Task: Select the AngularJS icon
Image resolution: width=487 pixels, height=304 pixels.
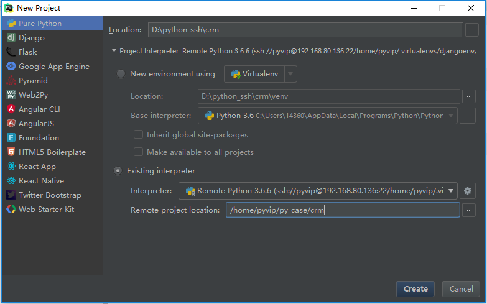Action: [x=11, y=123]
